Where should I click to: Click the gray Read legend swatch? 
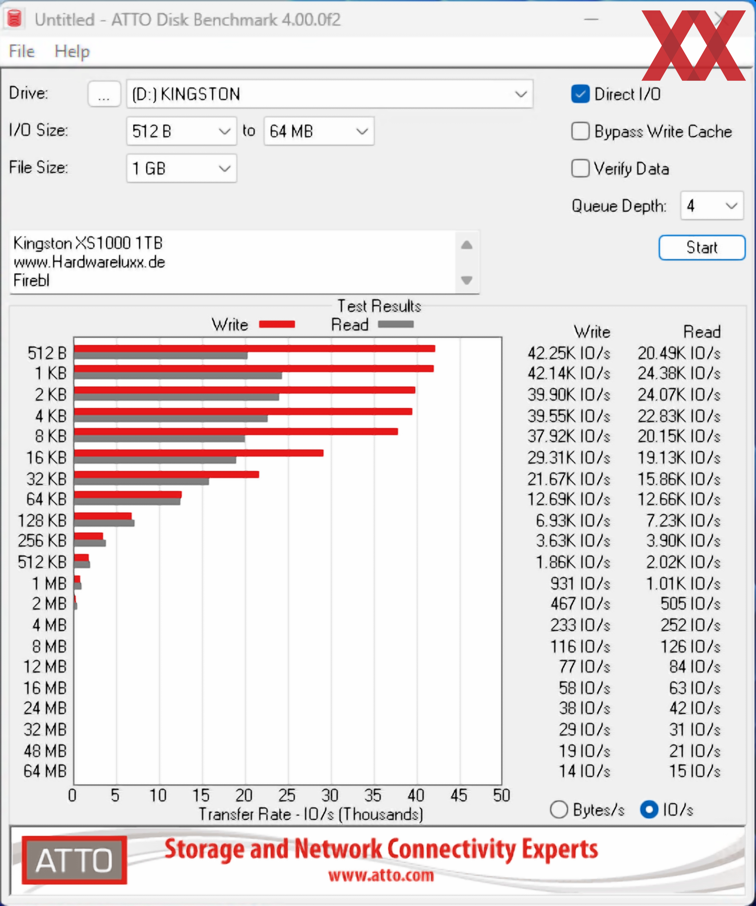(395, 324)
